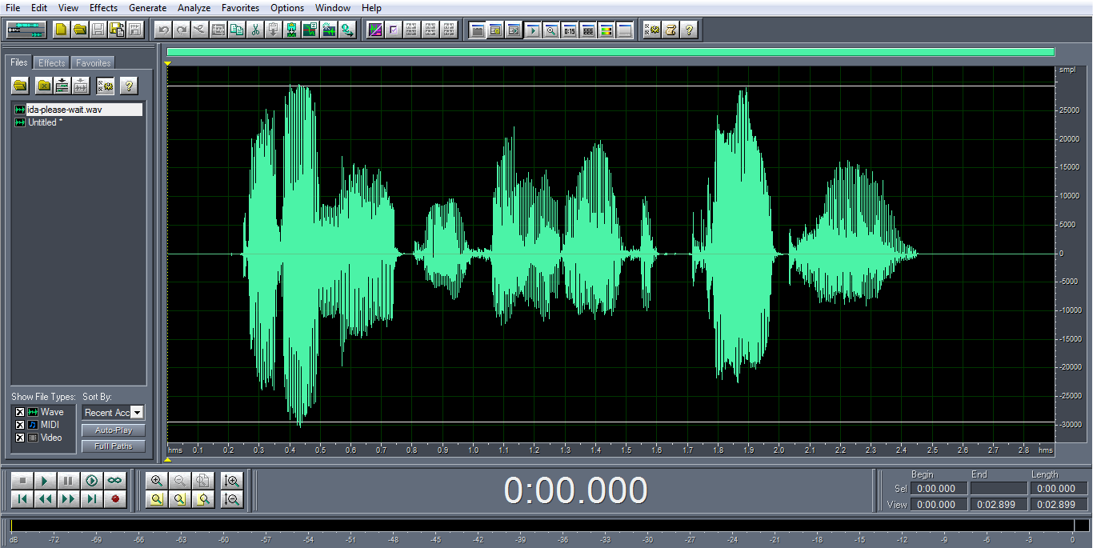Click the Full Paths button
Image resolution: width=1093 pixels, height=548 pixels.
pos(114,446)
